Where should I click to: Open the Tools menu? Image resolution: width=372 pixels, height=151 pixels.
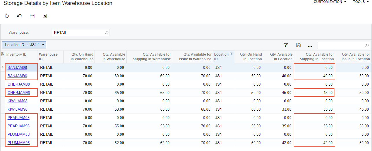coord(360,2)
